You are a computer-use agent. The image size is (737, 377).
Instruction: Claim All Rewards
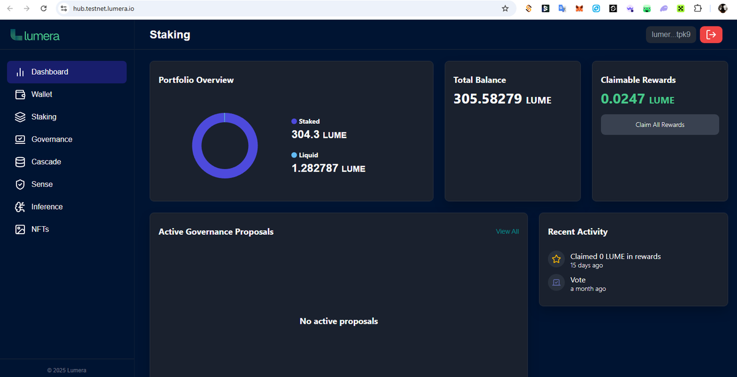660,124
